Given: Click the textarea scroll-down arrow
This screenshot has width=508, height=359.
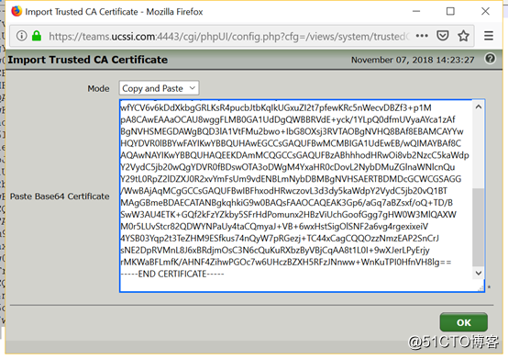Looking at the screenshot, I should [479, 273].
